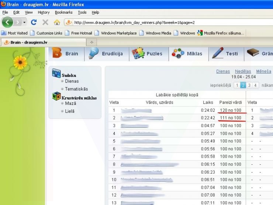The width and height of the screenshot is (273, 205).
Task: Go to page 3 of results
Action: coord(249,85)
